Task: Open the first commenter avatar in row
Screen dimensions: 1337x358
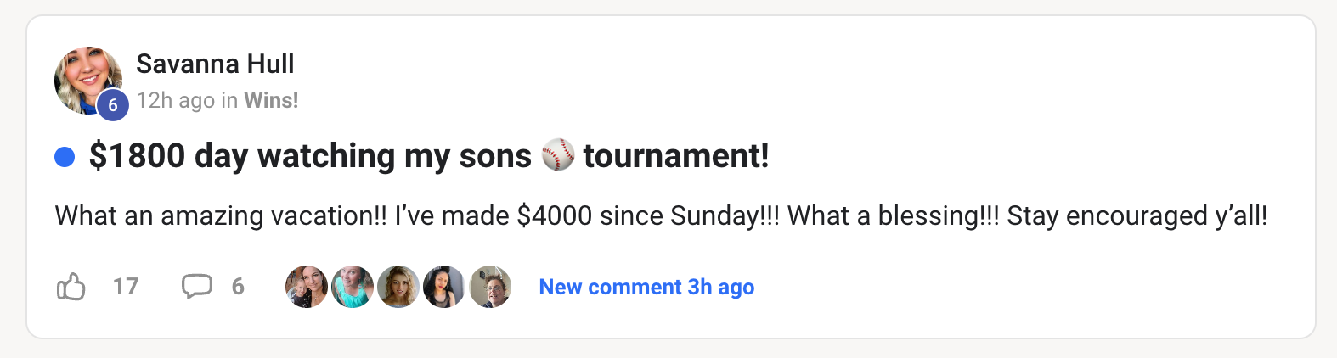Action: tap(307, 287)
